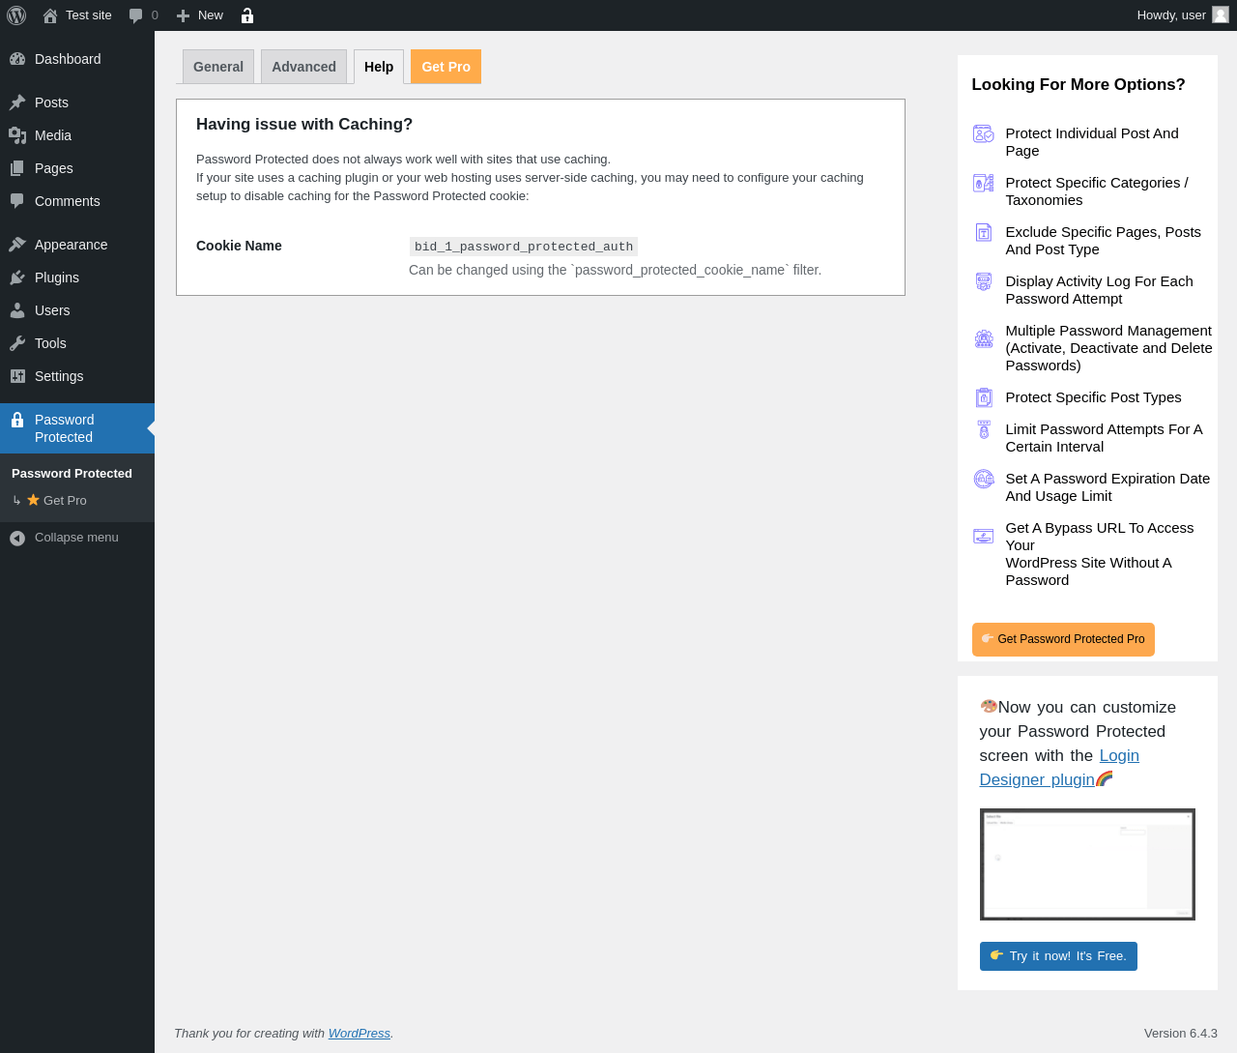Click the Appearance brush icon

pyautogui.click(x=17, y=245)
